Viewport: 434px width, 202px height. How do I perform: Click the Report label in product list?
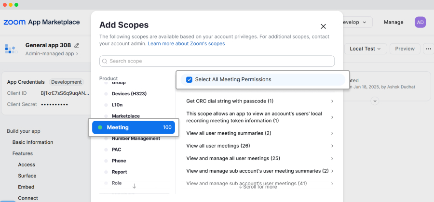point(119,172)
